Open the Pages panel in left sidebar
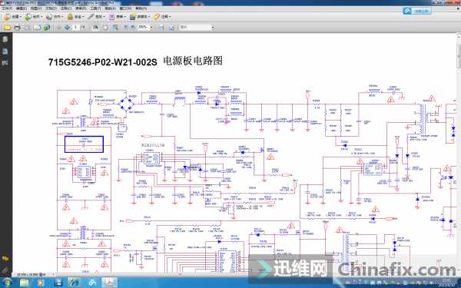 [x=5, y=39]
